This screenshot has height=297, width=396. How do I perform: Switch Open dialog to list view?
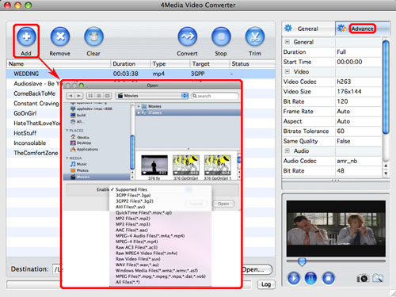99,96
